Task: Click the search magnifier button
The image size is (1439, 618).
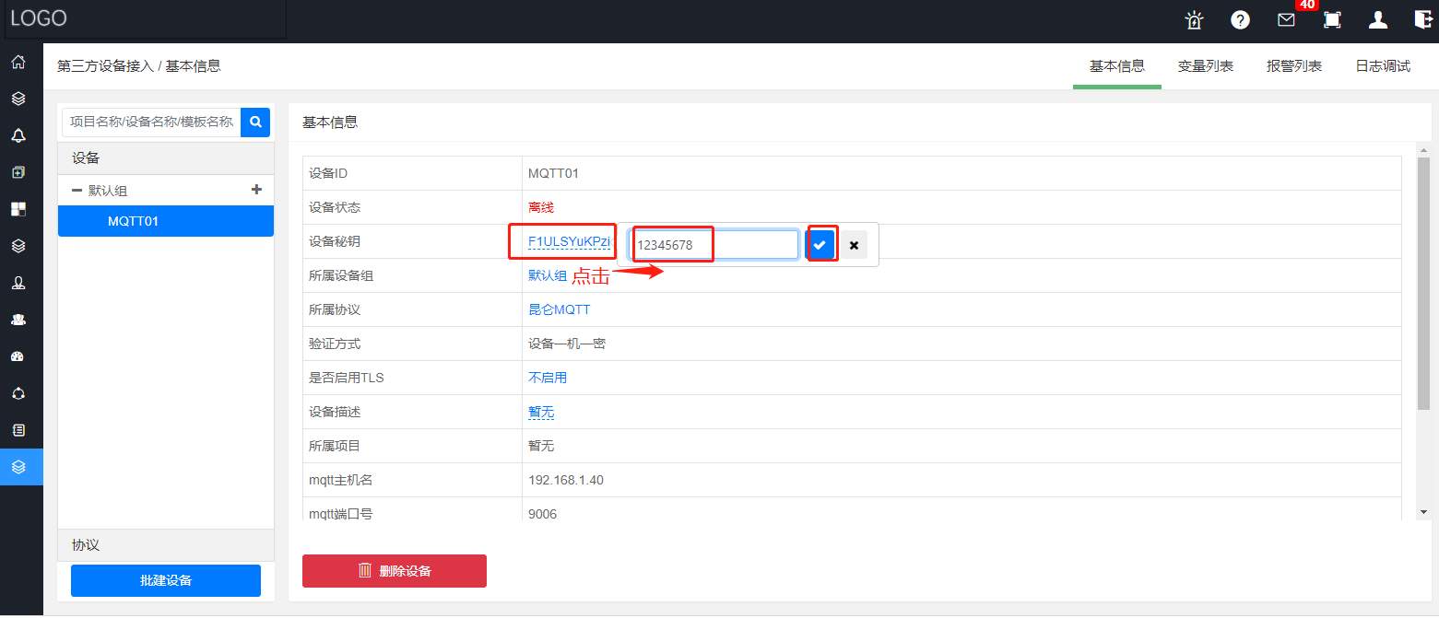Action: click(255, 122)
